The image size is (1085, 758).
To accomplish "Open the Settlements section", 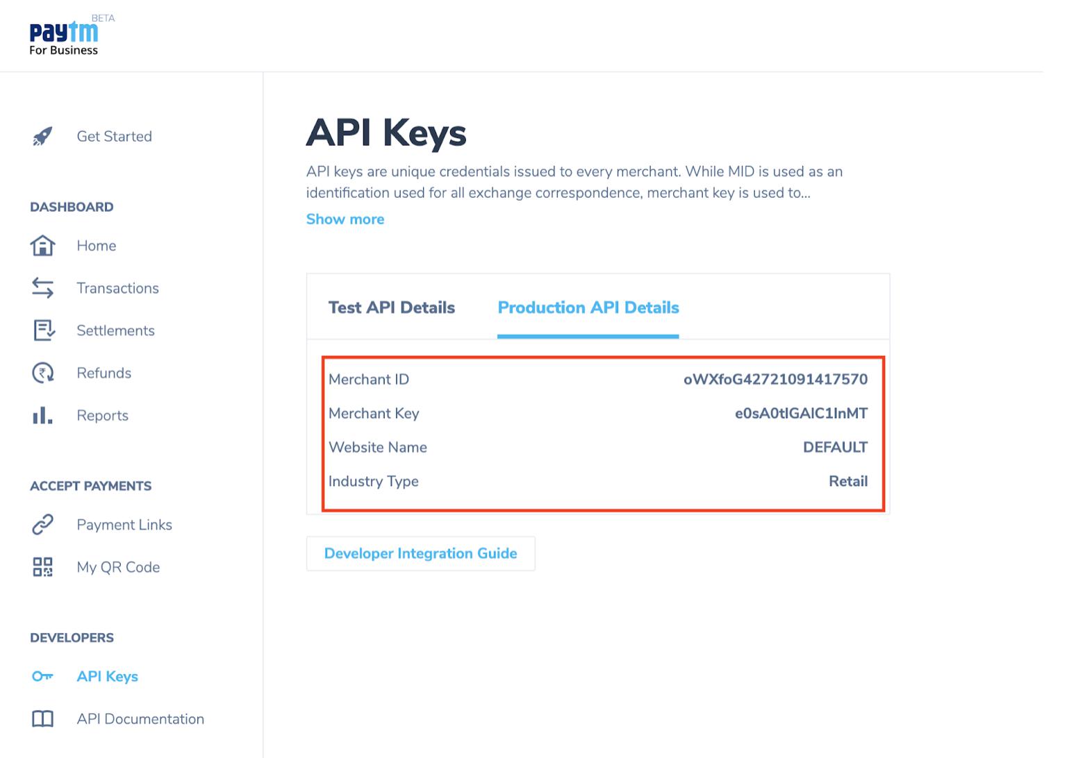I will pyautogui.click(x=115, y=330).
